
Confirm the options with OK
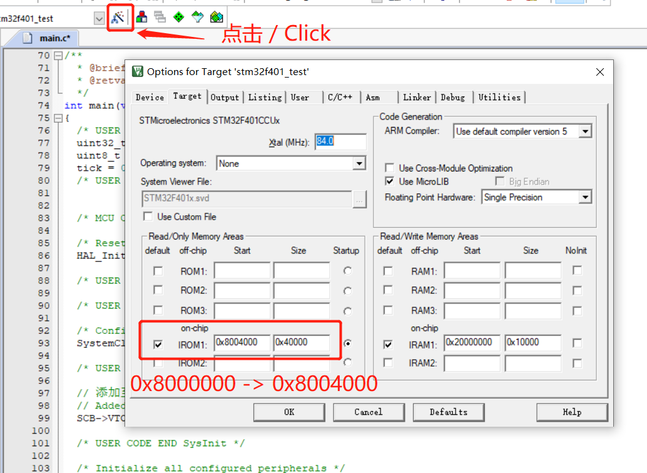(289, 412)
